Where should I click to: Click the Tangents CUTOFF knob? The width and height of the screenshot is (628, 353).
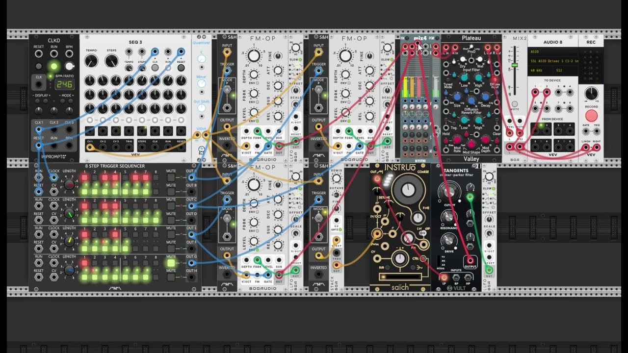[449, 192]
